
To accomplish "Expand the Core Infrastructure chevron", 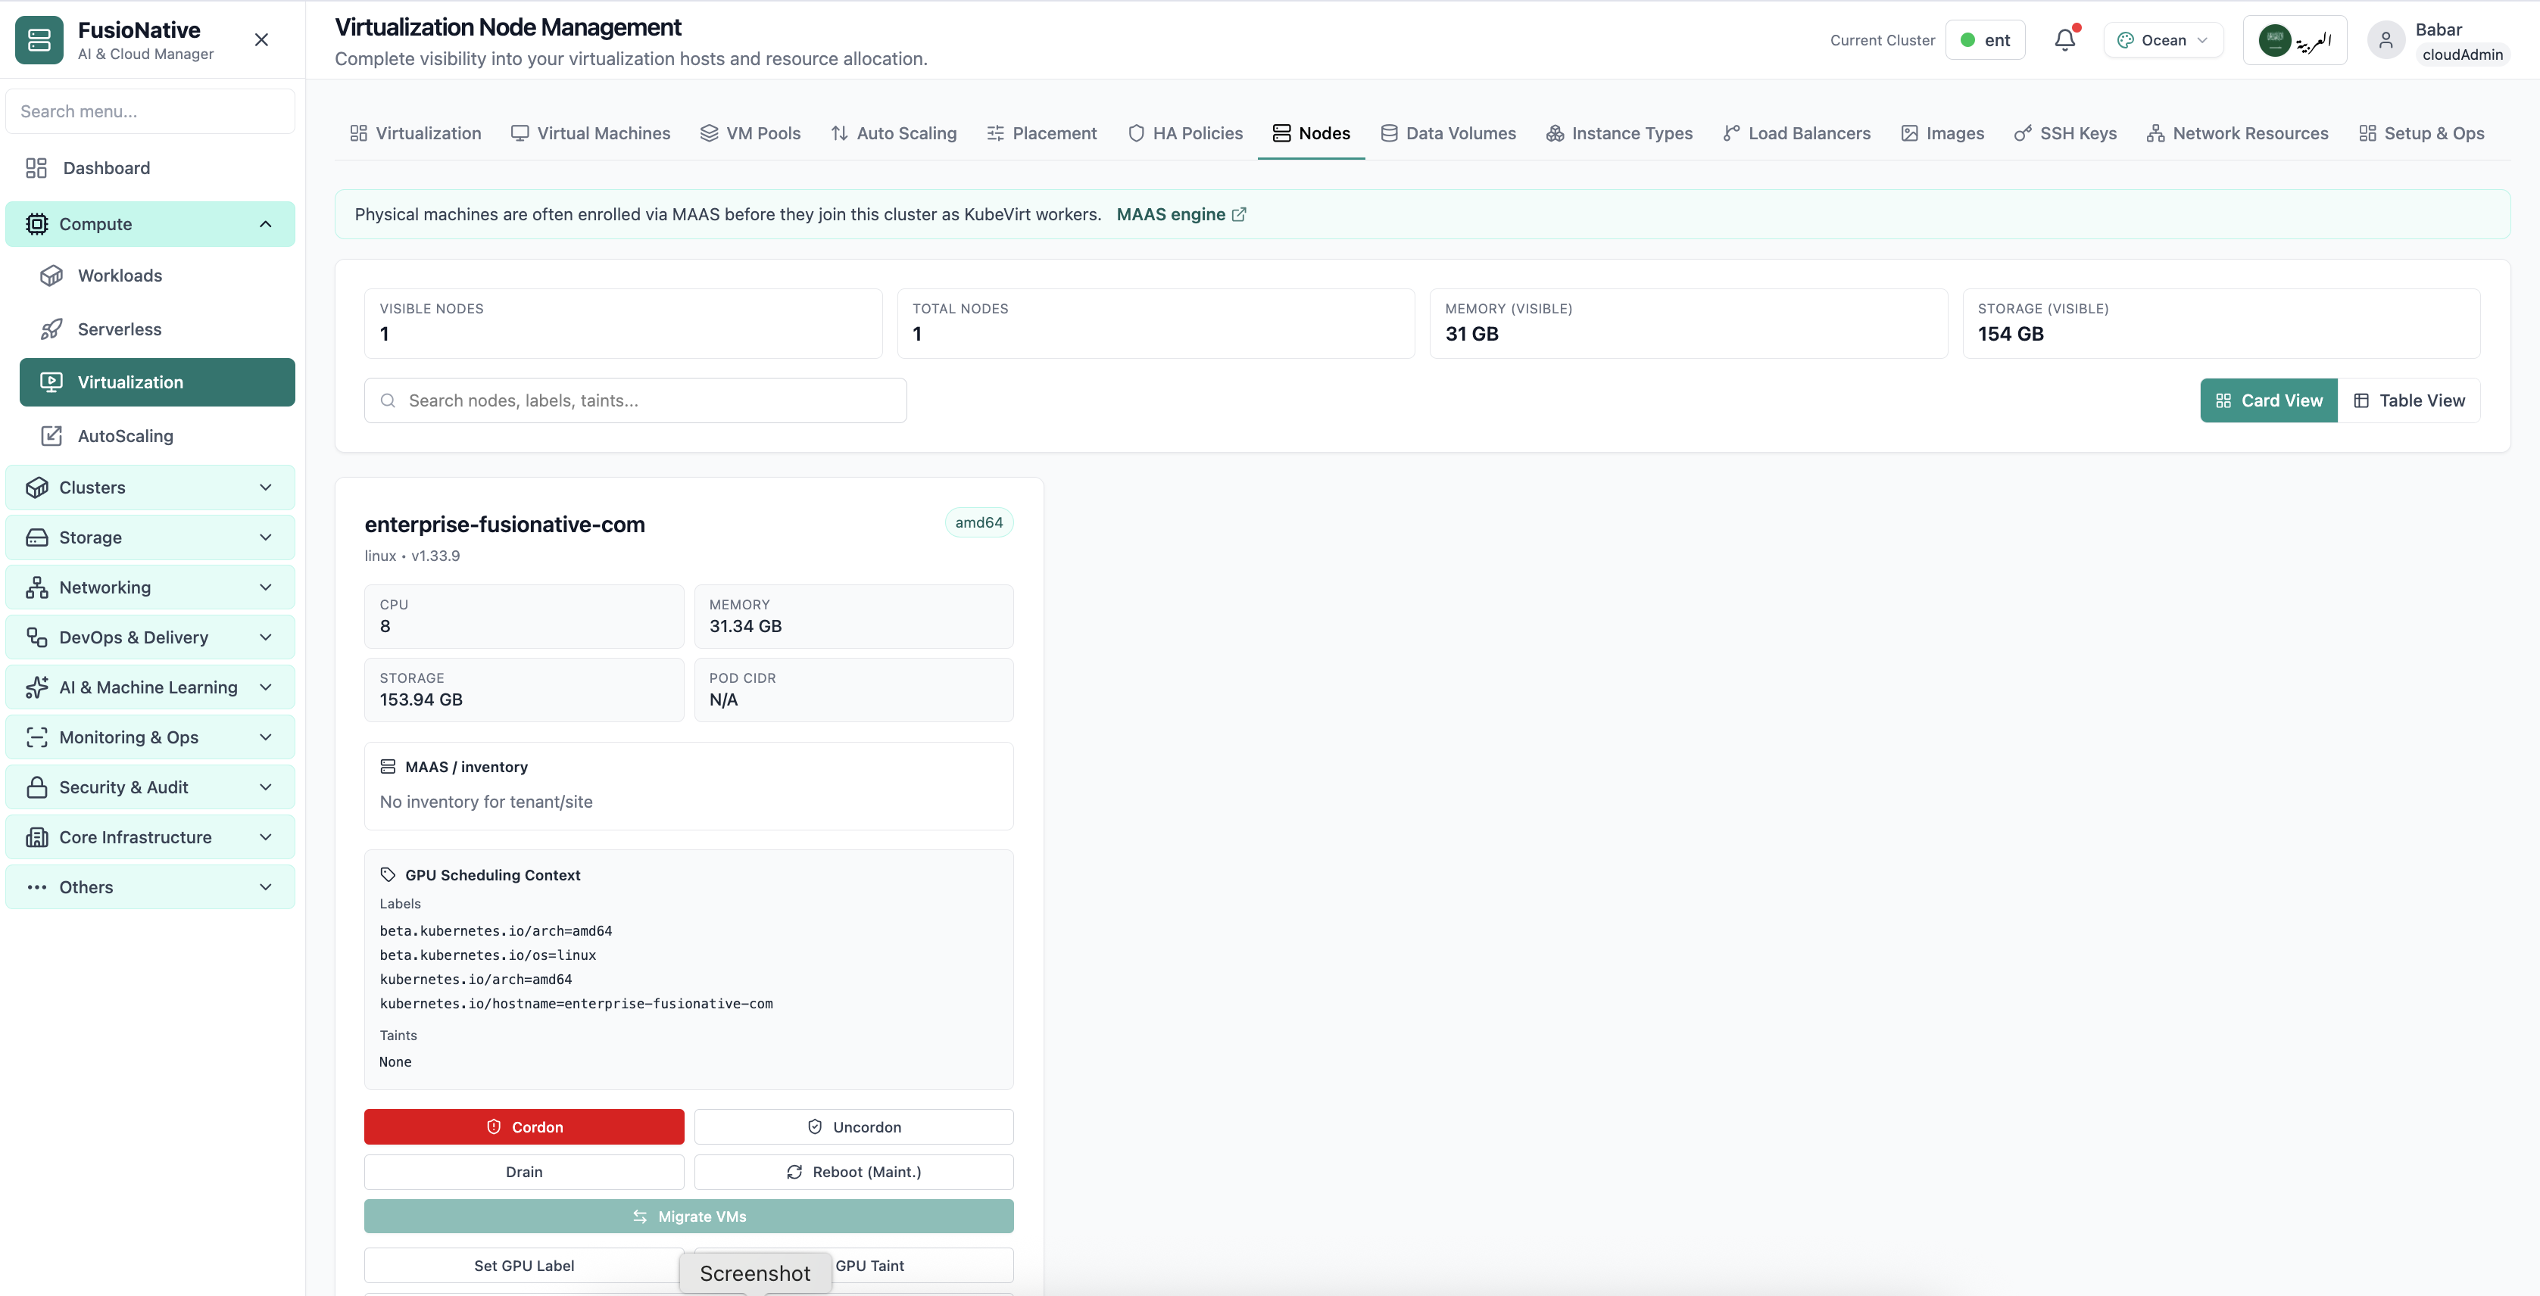I will [265, 836].
